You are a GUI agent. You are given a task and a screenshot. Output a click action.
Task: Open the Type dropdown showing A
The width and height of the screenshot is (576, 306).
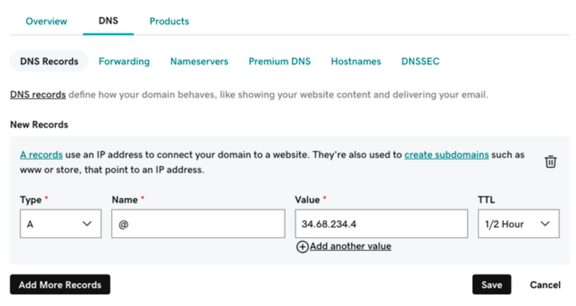click(x=60, y=224)
